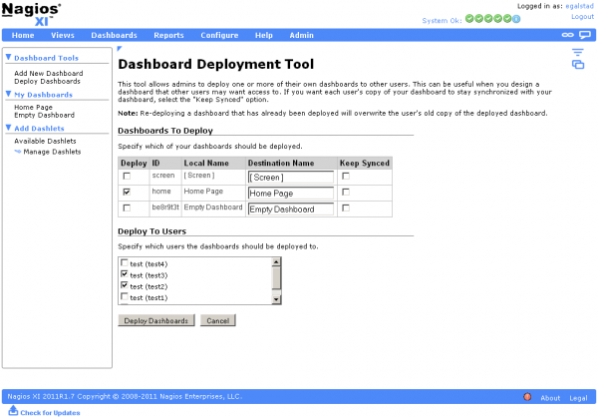Open the Configure menu
This screenshot has height=417, width=598.
pos(219,35)
